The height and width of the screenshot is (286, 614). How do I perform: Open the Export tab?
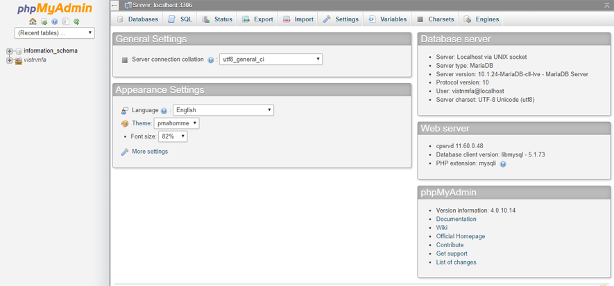coord(257,19)
